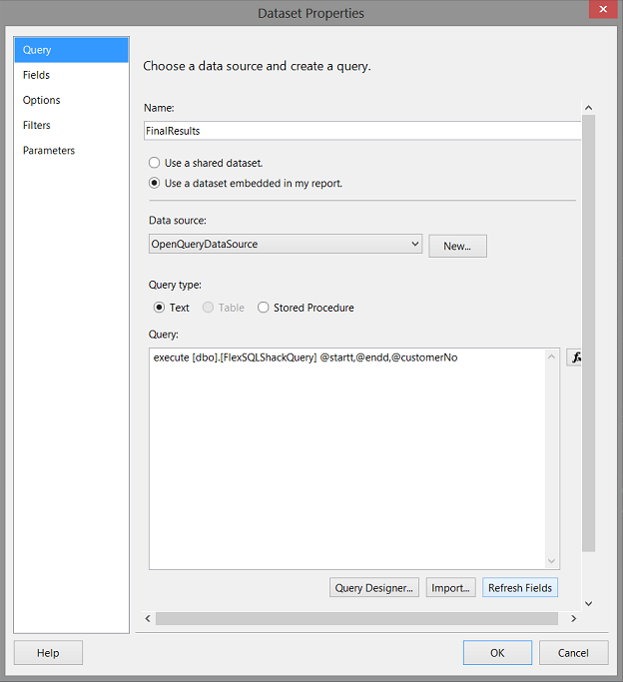Screen dimensions: 623x682
Task: Click the horizontal scrollbar thumb
Action: pyautogui.click(x=357, y=618)
